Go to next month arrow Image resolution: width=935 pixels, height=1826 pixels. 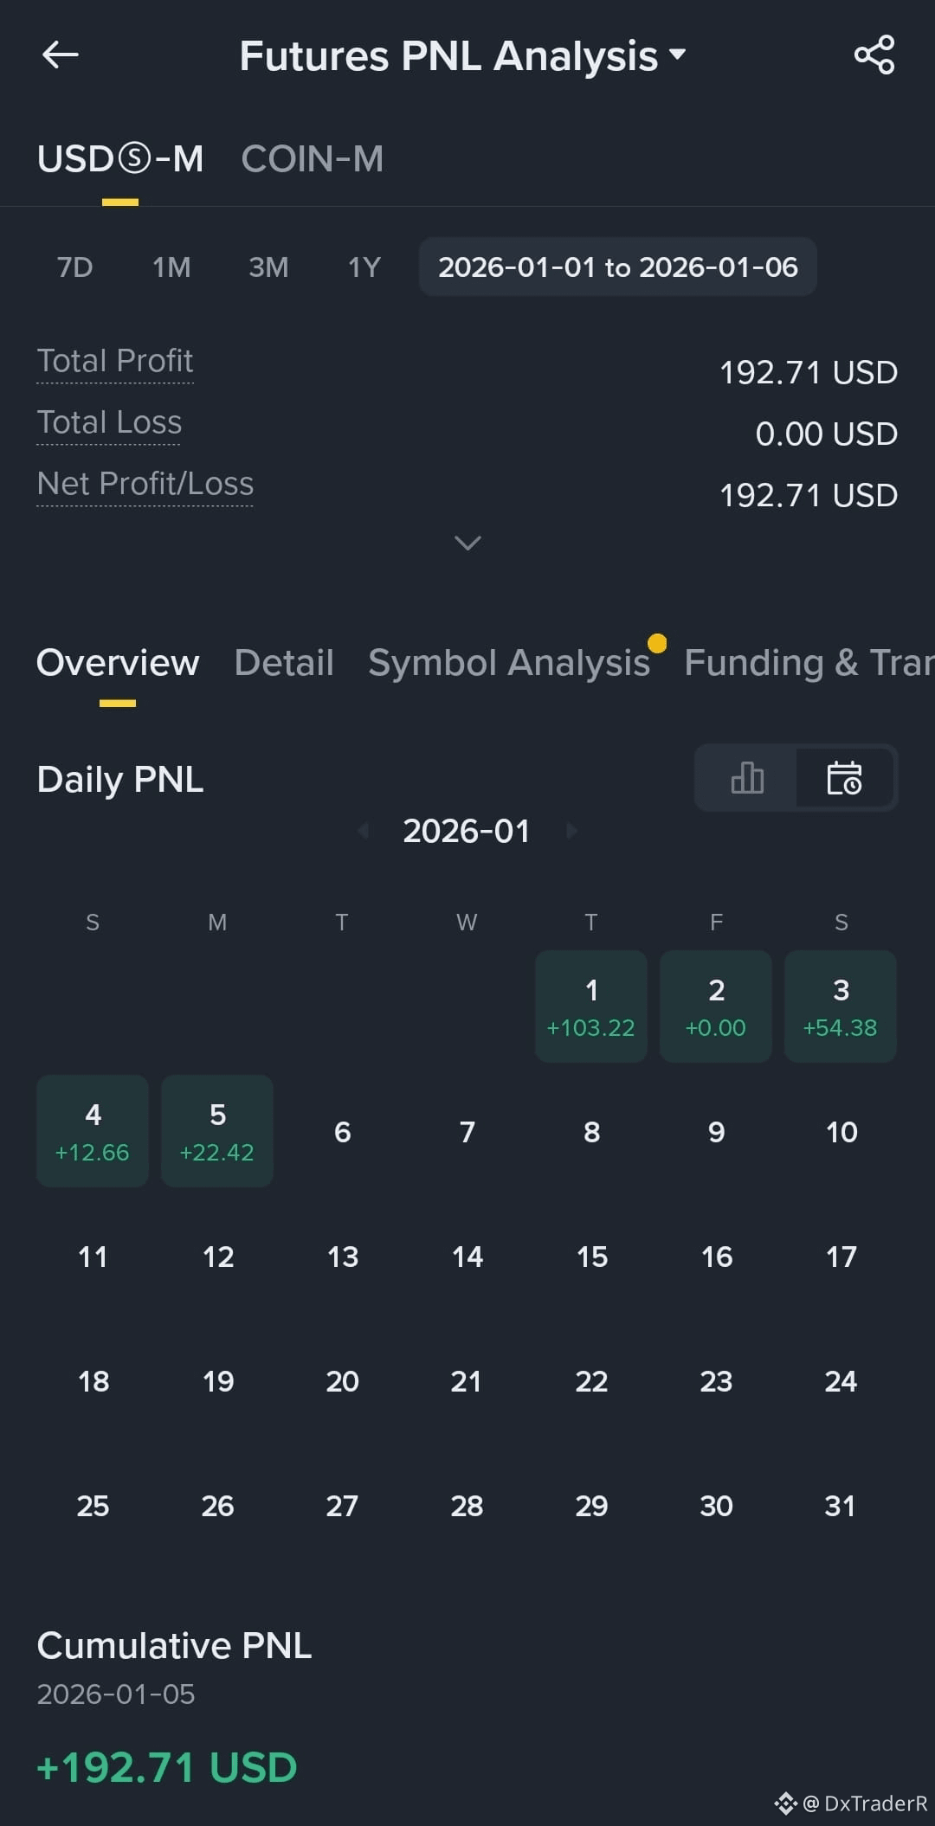click(x=571, y=831)
